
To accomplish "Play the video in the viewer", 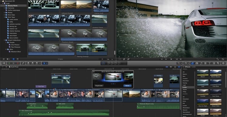I will (171, 59).
